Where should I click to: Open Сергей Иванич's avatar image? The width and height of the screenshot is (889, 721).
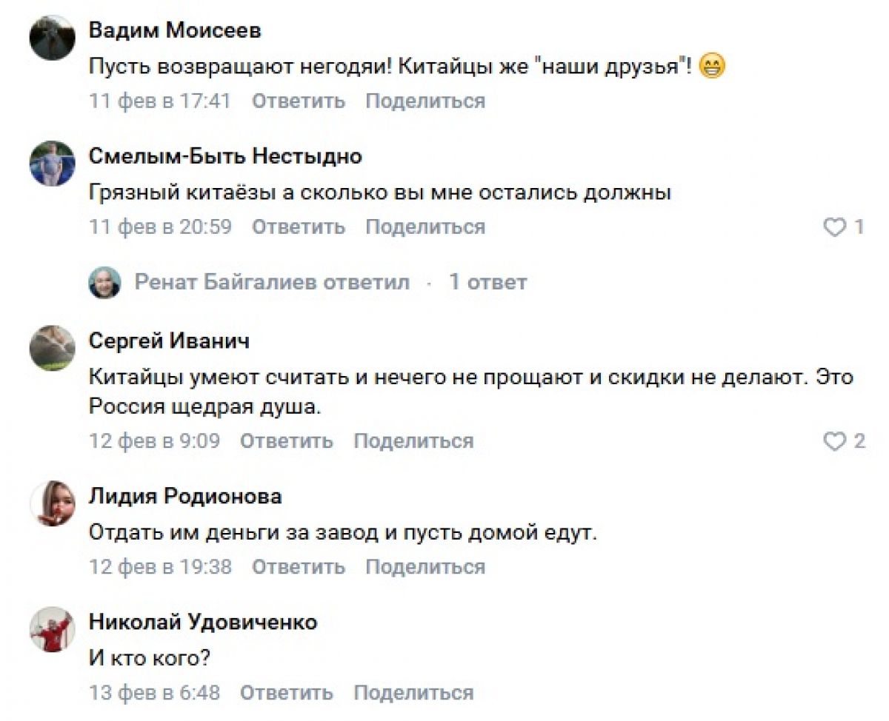[x=53, y=347]
